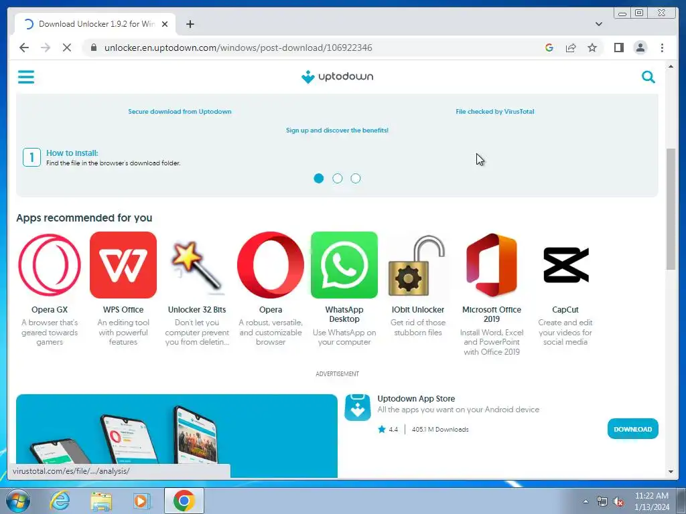Screen dimensions: 686x514
Task: Open Windows Explorer from taskbar
Action: (101, 501)
